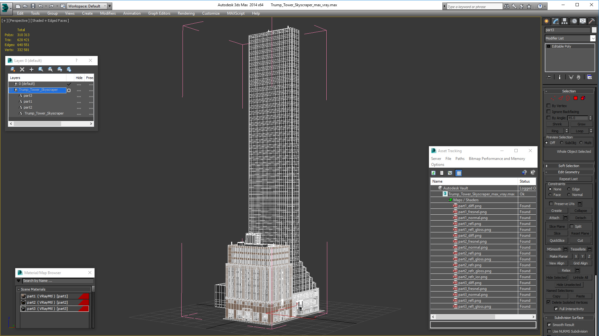Click Delete layer X icon in Layer dialog
The height and width of the screenshot is (336, 599).
pos(22,69)
